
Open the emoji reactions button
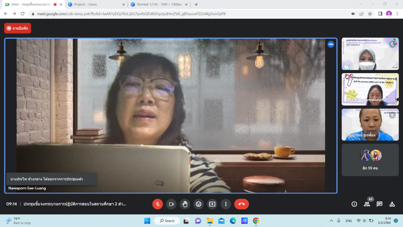coord(199,204)
